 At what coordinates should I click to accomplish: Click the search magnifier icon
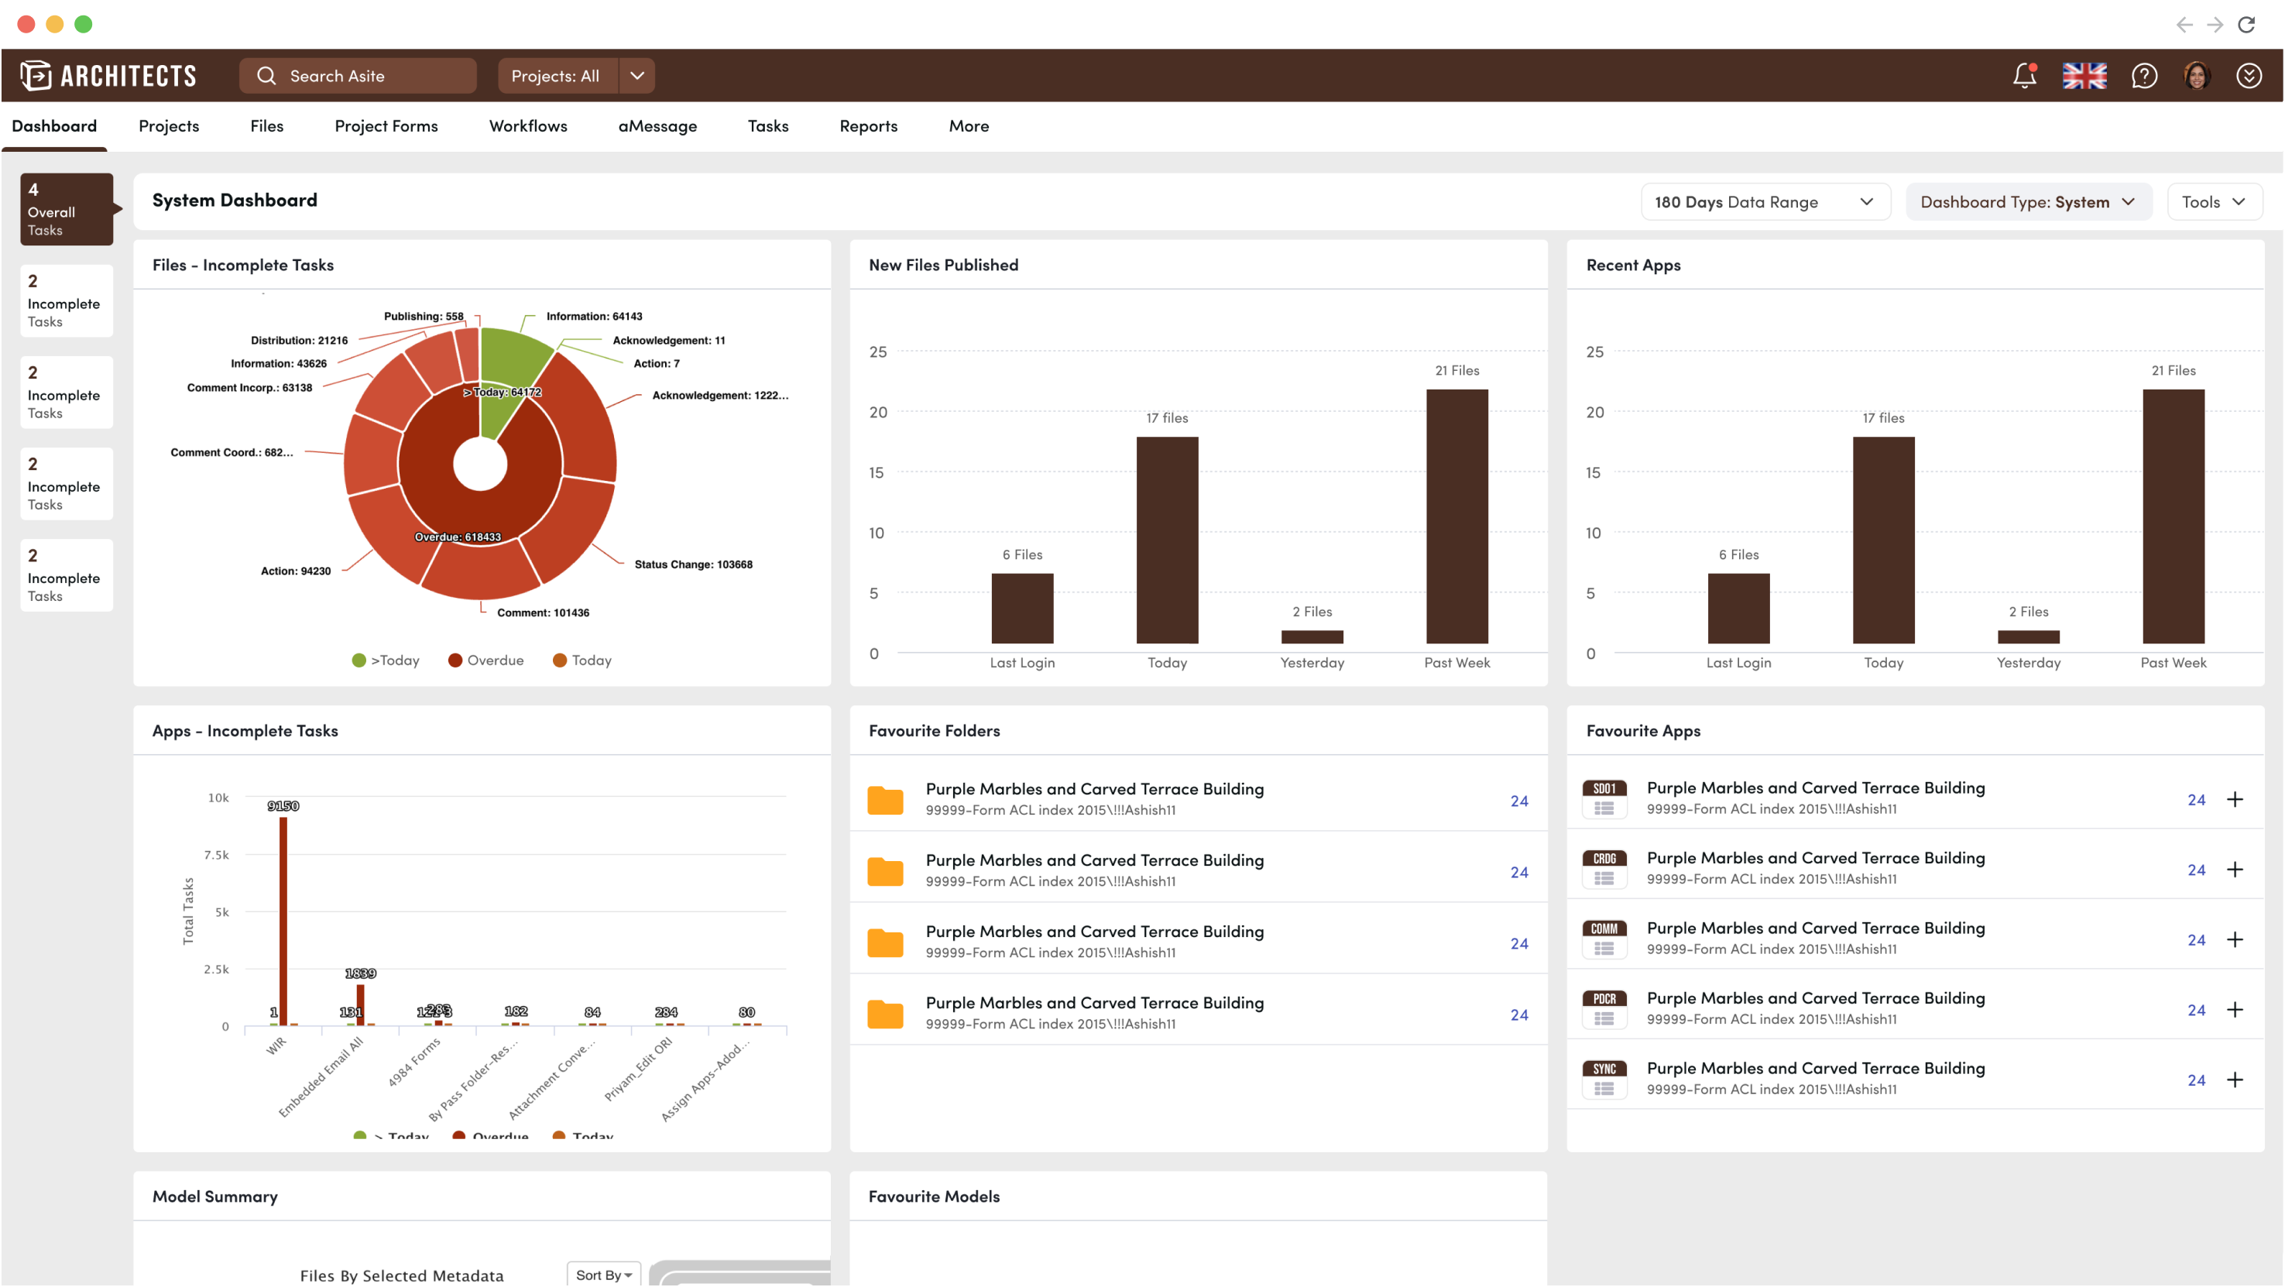(266, 77)
